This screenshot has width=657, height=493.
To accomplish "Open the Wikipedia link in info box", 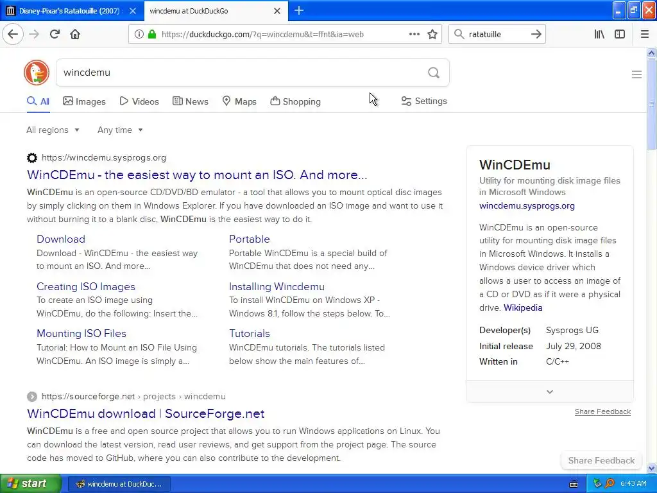I will pyautogui.click(x=523, y=307).
